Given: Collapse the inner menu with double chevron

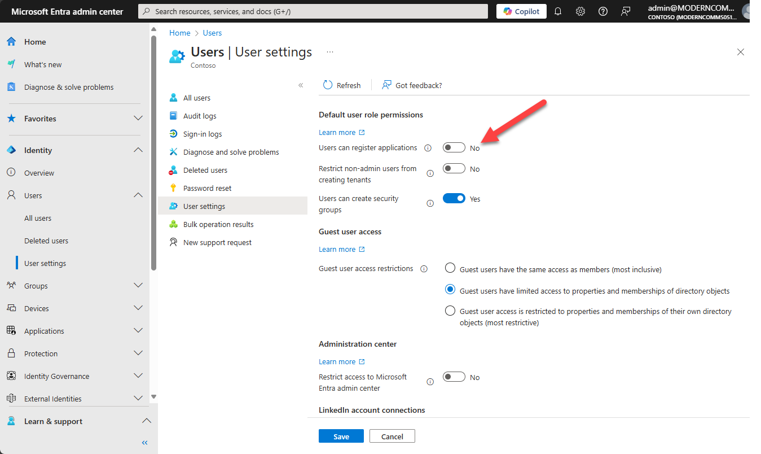Looking at the screenshot, I should click(x=301, y=85).
